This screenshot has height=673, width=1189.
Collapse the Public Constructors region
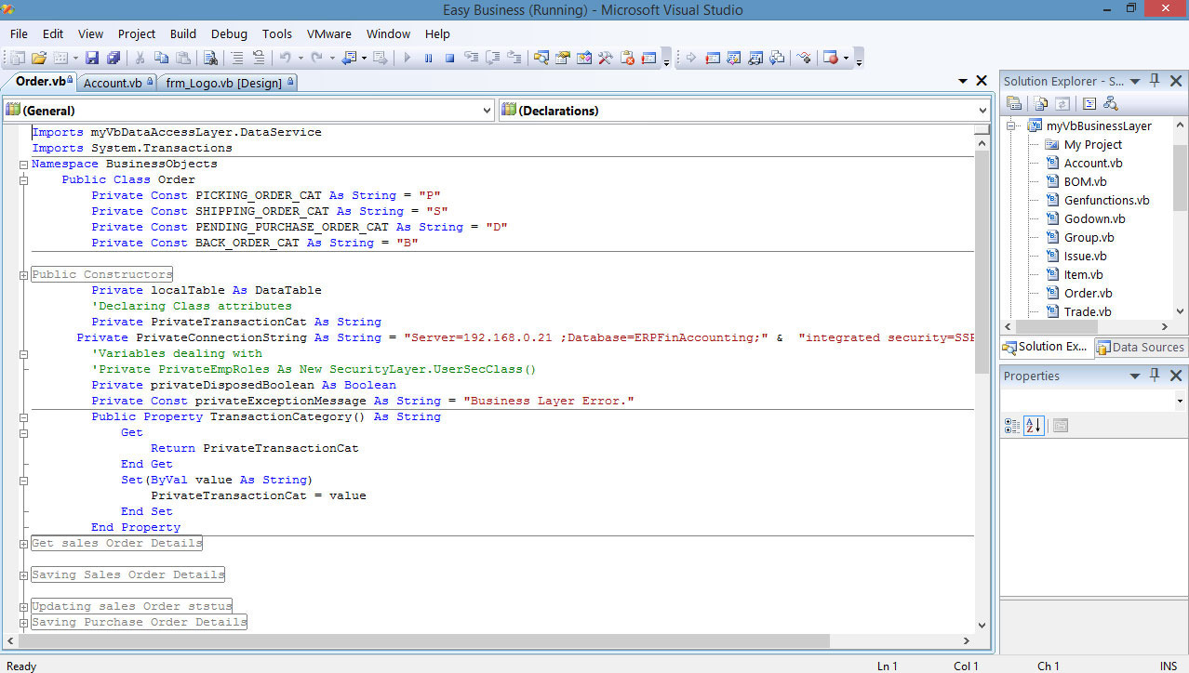coord(23,273)
